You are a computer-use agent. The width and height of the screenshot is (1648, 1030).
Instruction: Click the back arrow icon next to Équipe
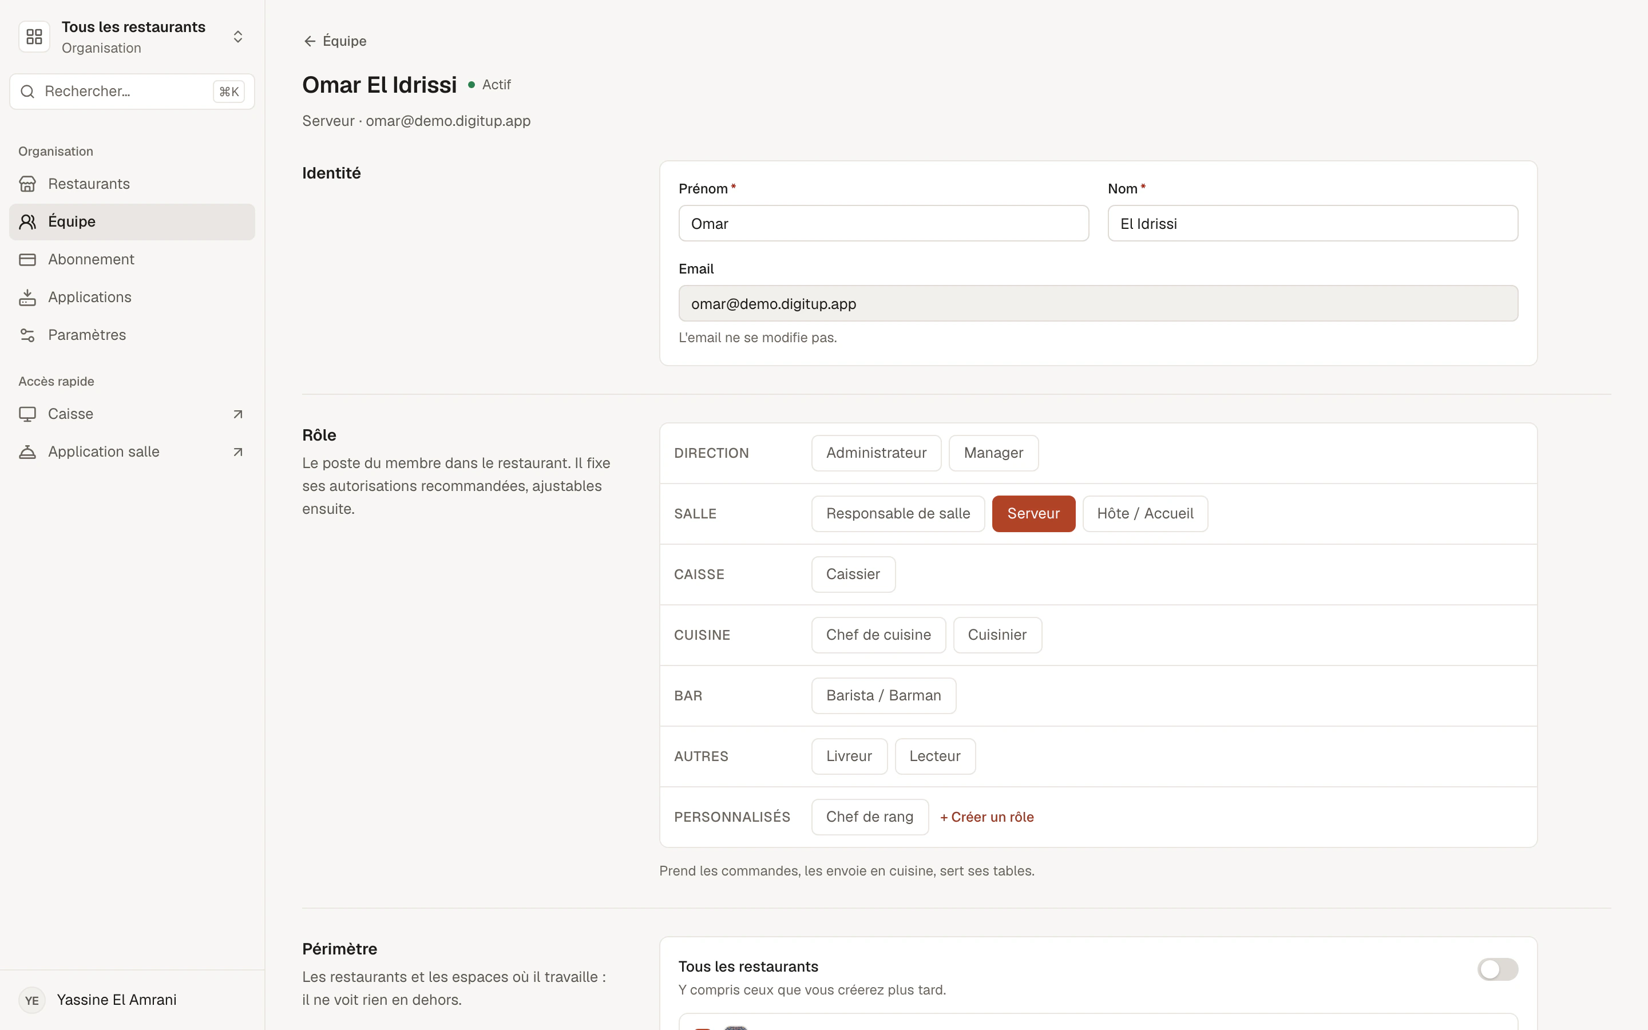tap(310, 41)
